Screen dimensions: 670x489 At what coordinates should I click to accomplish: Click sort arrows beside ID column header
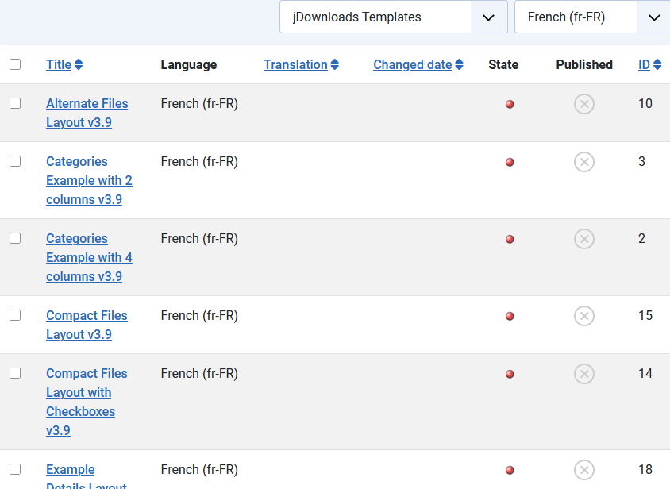coord(657,65)
